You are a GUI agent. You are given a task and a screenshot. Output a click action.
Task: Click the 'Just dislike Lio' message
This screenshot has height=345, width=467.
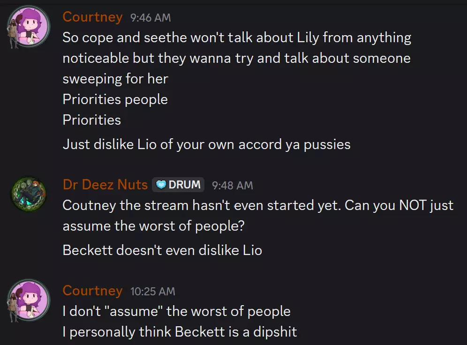(206, 145)
